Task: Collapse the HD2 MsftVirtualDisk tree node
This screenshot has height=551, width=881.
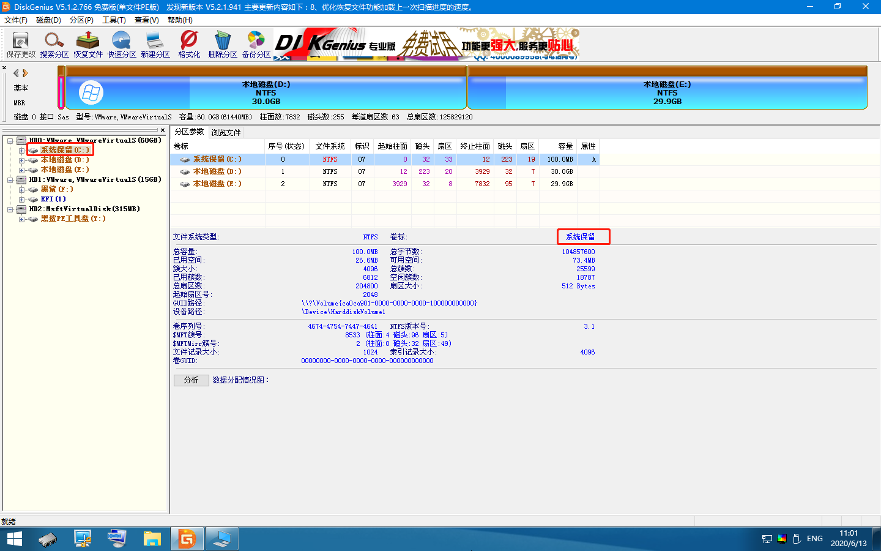Action: tap(10, 209)
